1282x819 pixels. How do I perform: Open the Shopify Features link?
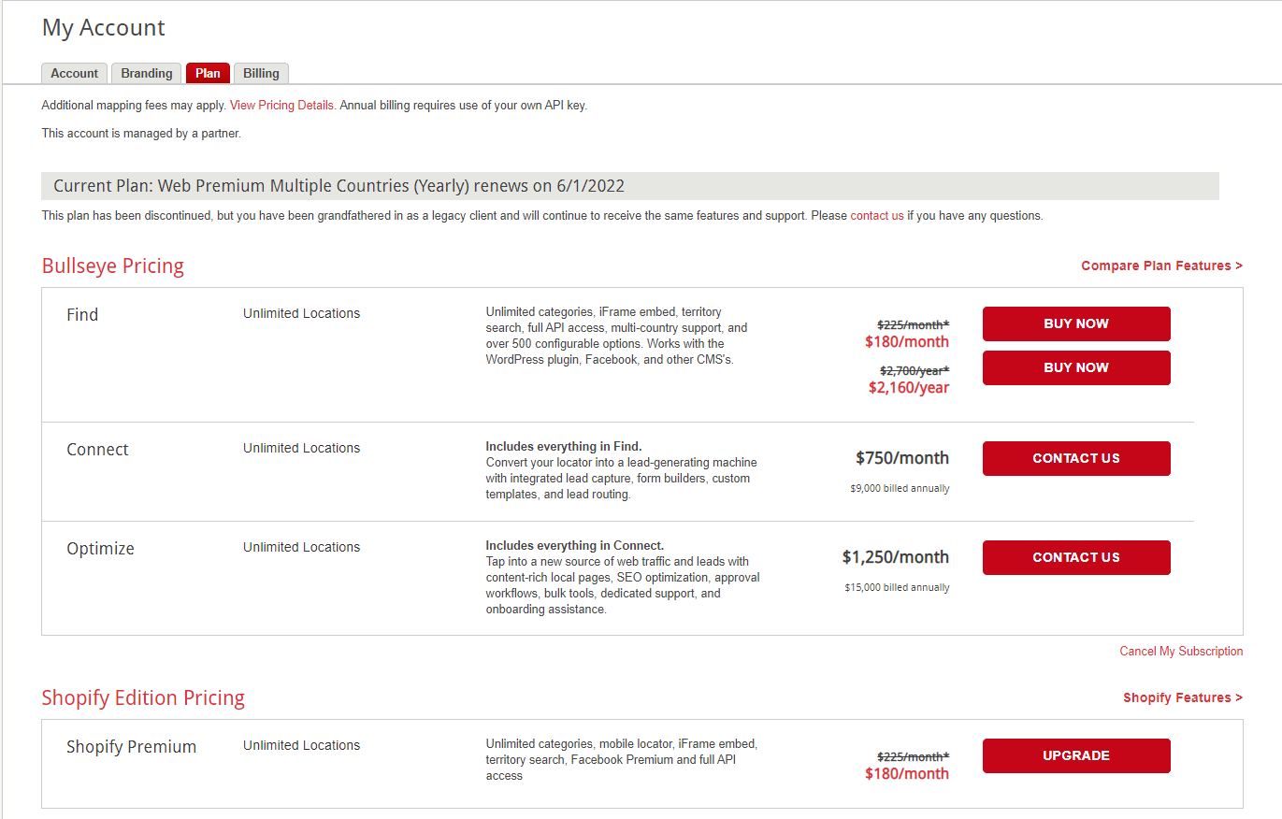pyautogui.click(x=1183, y=698)
